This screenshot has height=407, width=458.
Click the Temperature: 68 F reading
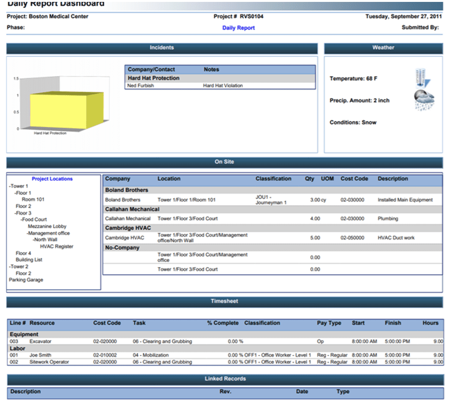[x=353, y=78]
